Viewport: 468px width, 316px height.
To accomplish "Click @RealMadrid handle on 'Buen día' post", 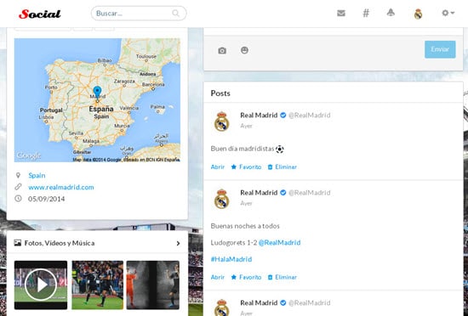I will [x=309, y=116].
